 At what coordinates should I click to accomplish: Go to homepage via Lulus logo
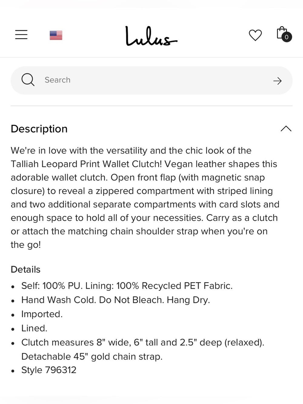coord(151,36)
